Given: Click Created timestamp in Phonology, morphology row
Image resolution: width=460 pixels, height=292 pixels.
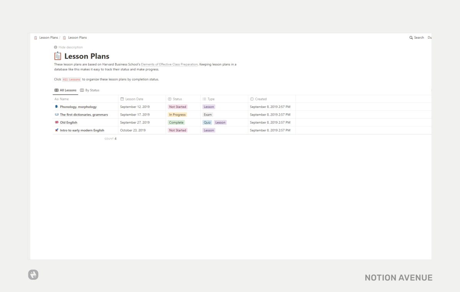Looking at the screenshot, I should [x=270, y=107].
